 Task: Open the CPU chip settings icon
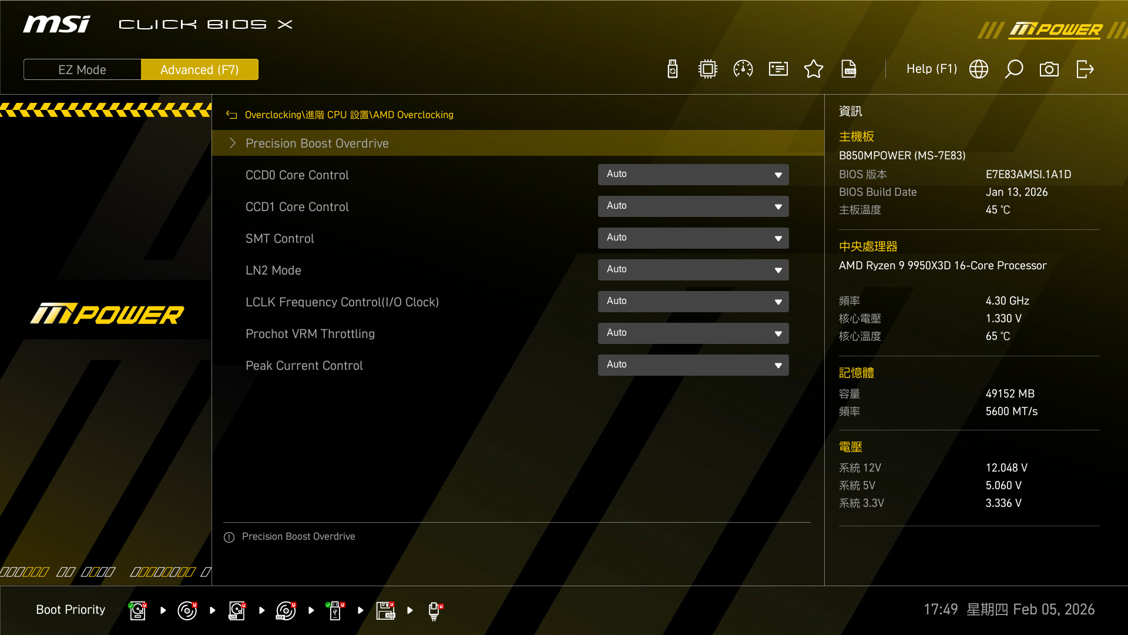[x=708, y=69]
